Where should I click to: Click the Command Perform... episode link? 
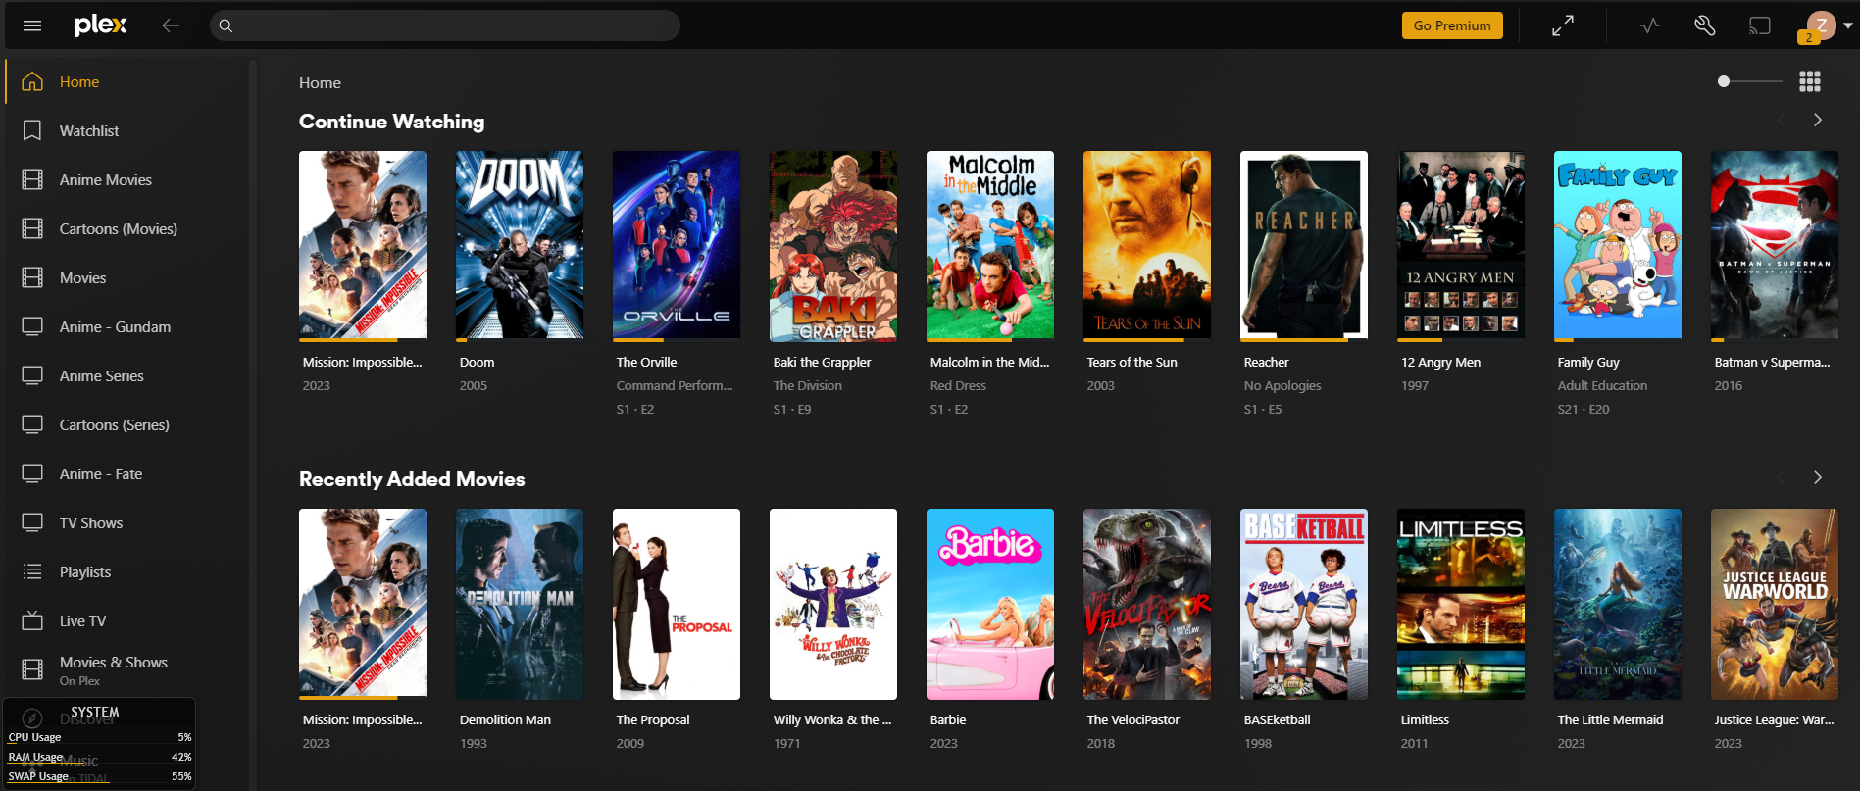(675, 386)
